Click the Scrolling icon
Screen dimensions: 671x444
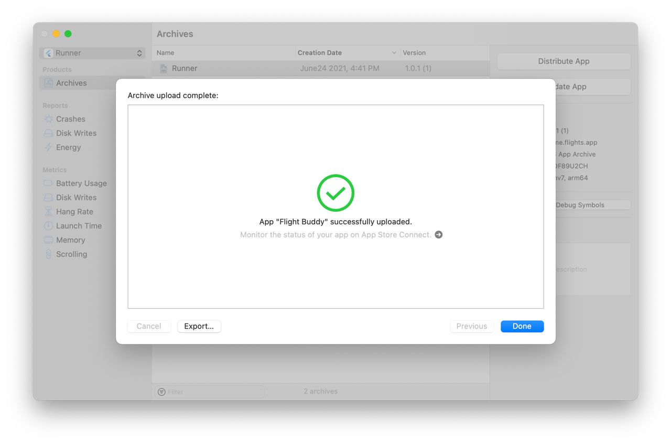coord(48,254)
